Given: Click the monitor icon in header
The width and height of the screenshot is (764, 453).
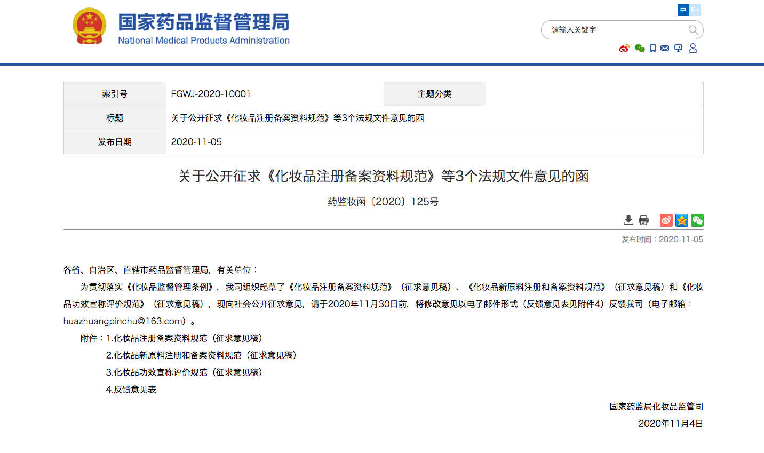Looking at the screenshot, I should pyautogui.click(x=679, y=48).
